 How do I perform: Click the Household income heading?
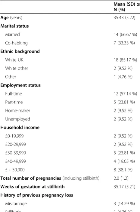click(20, 128)
